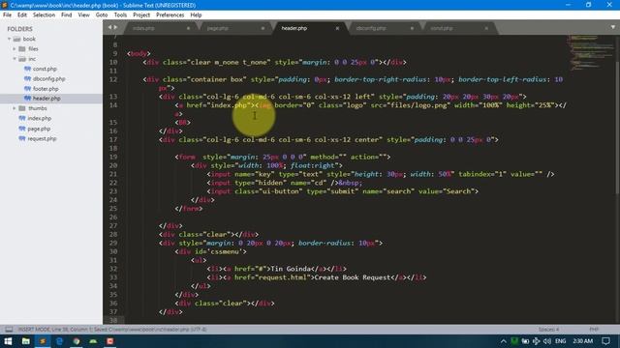Expand the files folder
This screenshot has height=348, width=620.
coord(15,49)
